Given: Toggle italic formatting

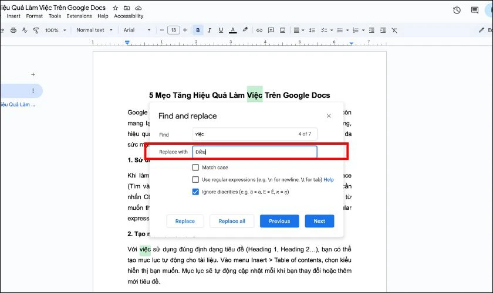Looking at the screenshot, I should tap(210, 30).
